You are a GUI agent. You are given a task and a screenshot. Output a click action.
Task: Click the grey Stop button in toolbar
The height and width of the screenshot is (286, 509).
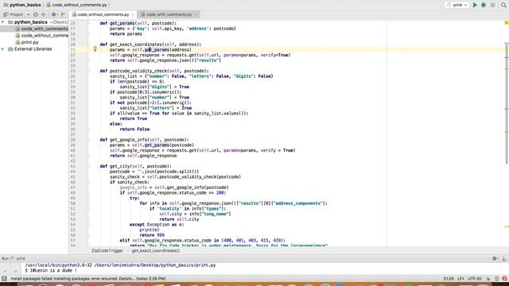(492, 5)
